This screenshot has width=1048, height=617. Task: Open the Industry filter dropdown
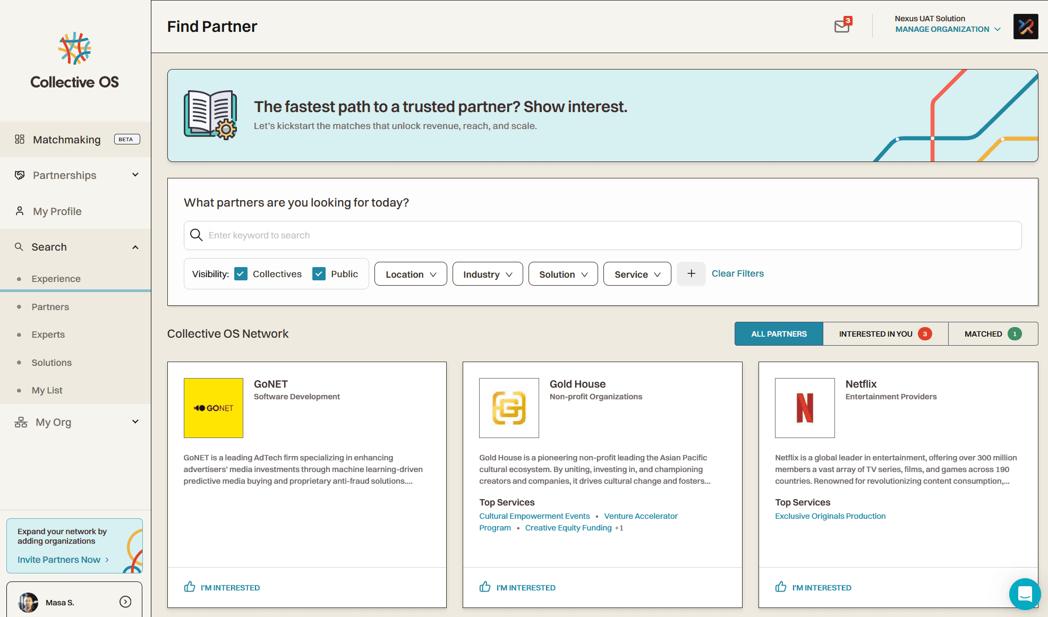tap(487, 274)
